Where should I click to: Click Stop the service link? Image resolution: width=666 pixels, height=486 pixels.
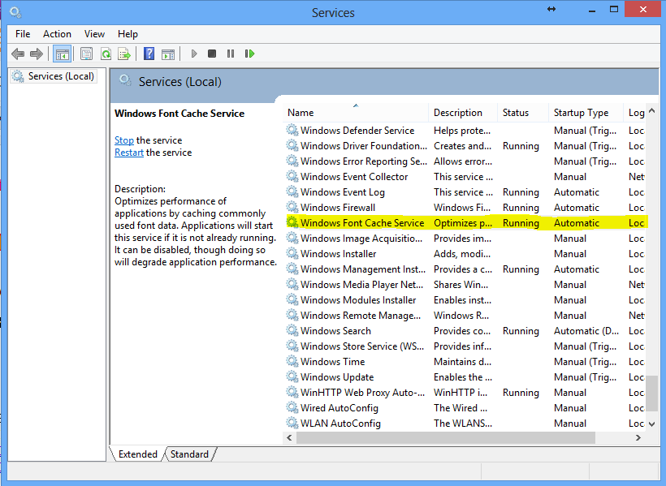coord(124,140)
